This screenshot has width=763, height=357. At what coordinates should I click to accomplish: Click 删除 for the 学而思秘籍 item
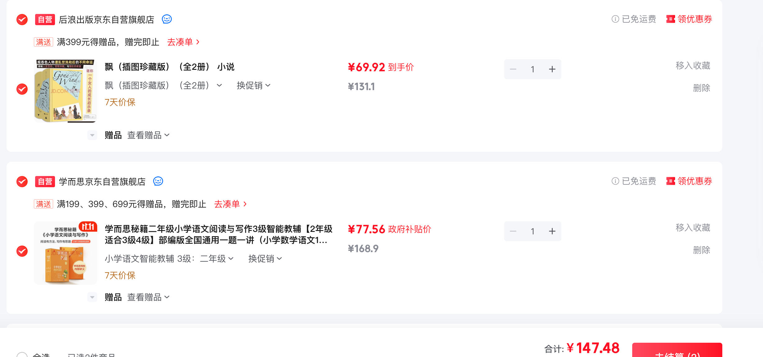click(x=701, y=250)
